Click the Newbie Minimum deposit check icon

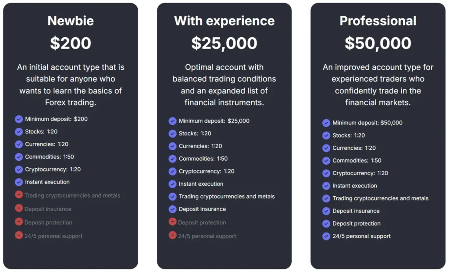(19, 119)
